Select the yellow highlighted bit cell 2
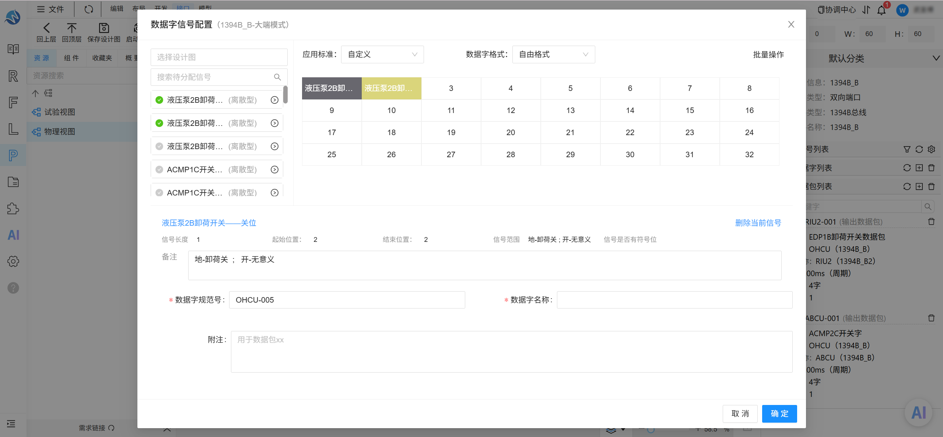The width and height of the screenshot is (943, 437). click(391, 88)
